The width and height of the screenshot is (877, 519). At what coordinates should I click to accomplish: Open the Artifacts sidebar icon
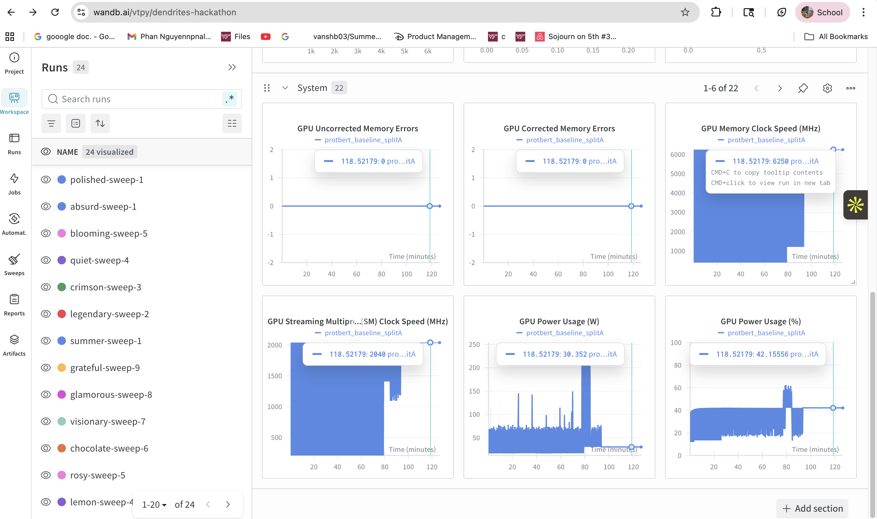pyautogui.click(x=14, y=340)
